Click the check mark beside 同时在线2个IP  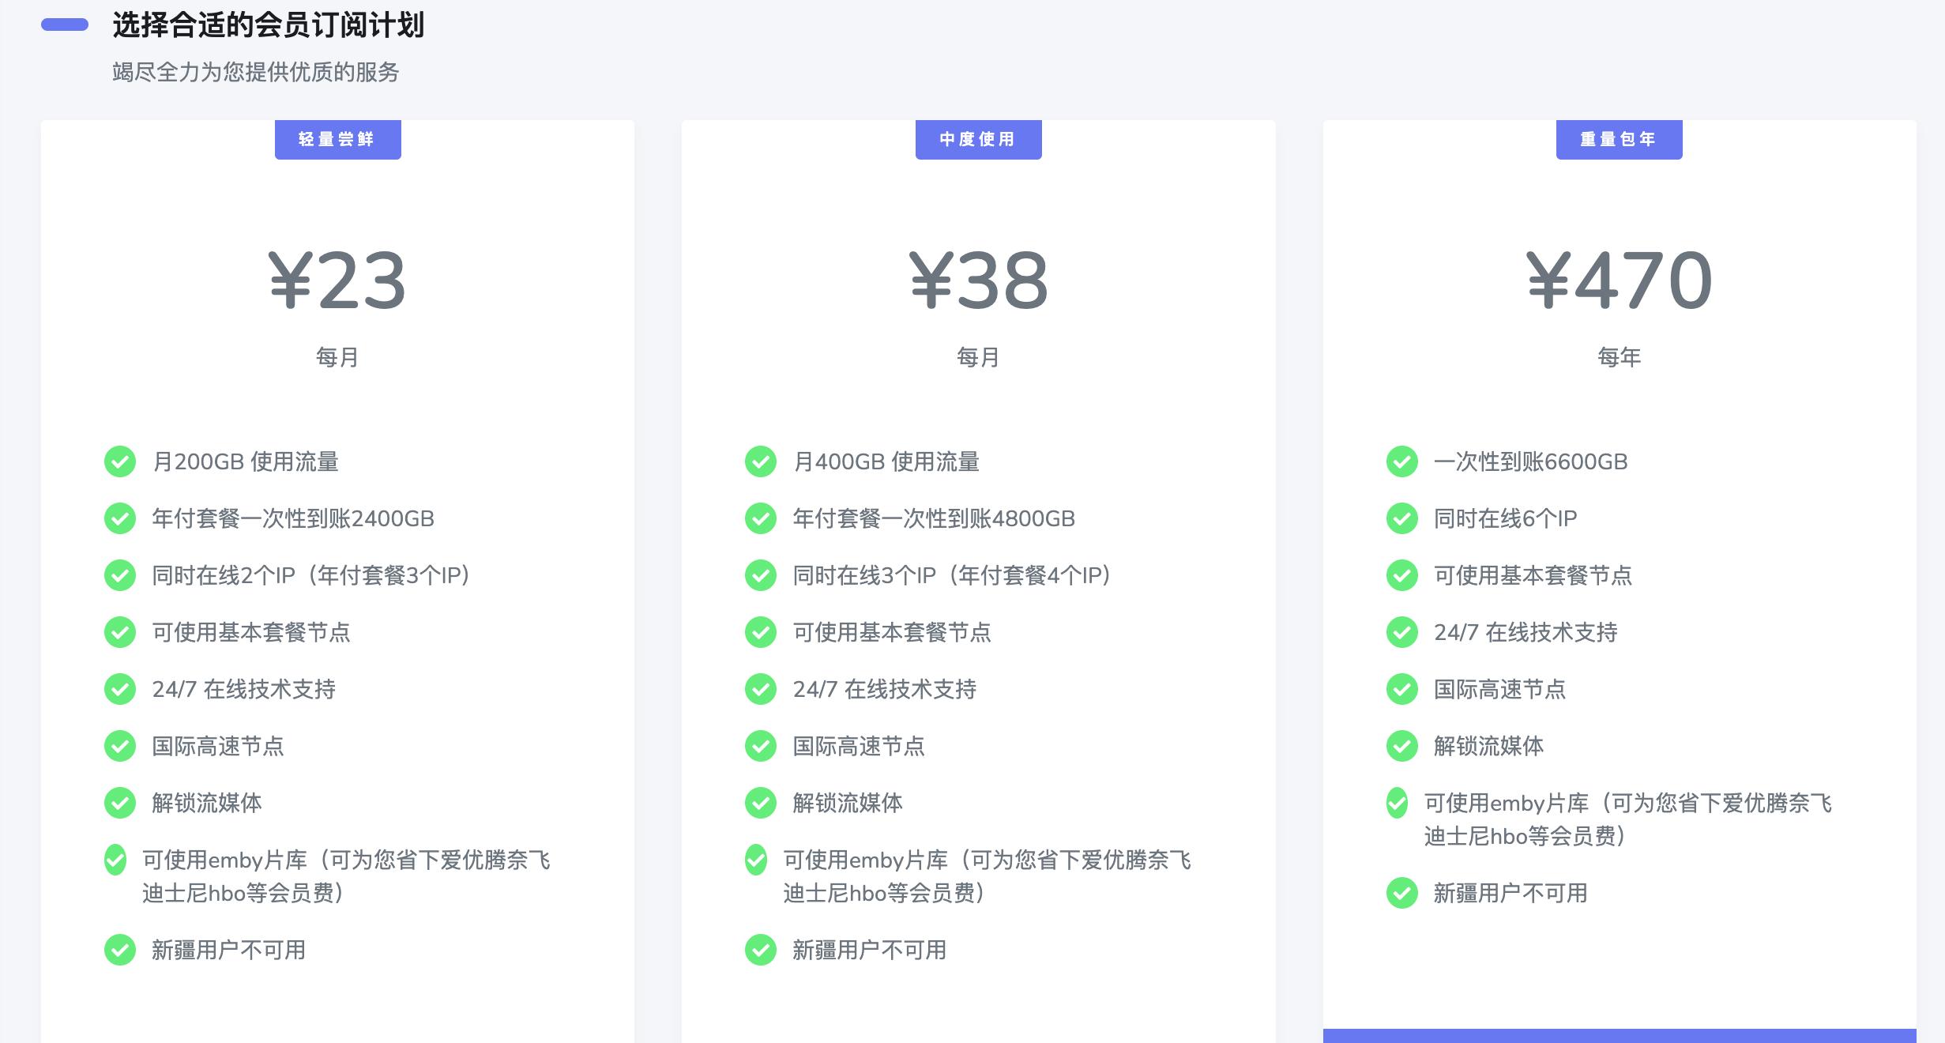(120, 575)
